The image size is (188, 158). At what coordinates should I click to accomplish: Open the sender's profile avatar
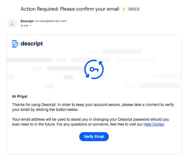pos(12,23)
